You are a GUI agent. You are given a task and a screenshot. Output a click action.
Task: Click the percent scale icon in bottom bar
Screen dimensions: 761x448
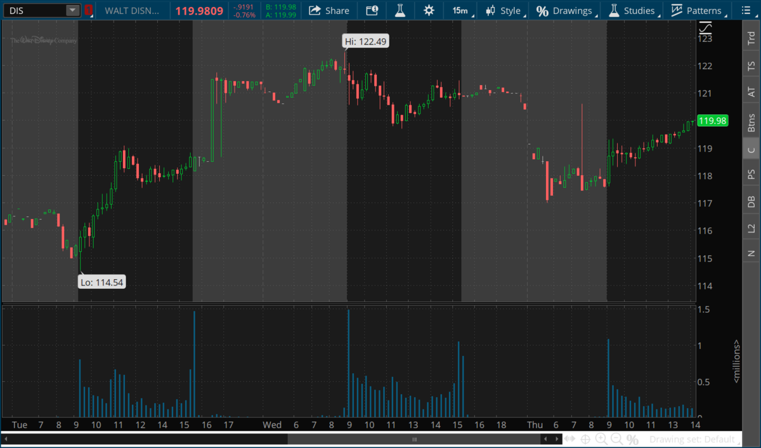pos(632,439)
